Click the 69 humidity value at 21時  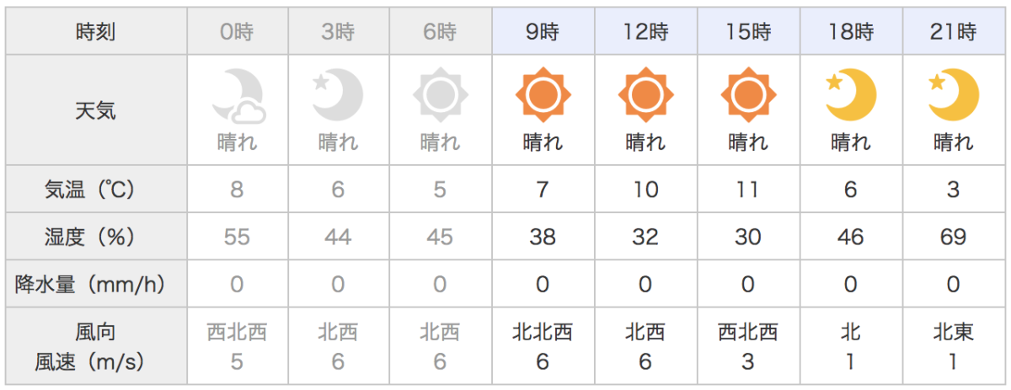954,238
